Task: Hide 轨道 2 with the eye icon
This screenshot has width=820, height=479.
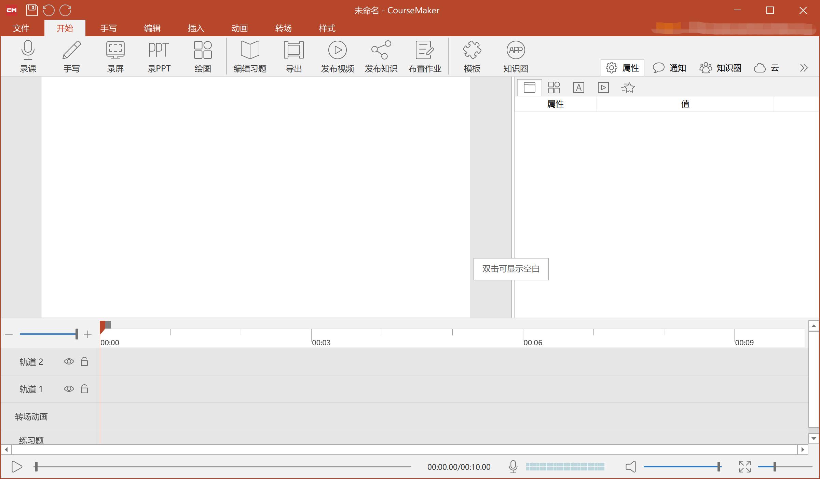Action: click(x=69, y=361)
